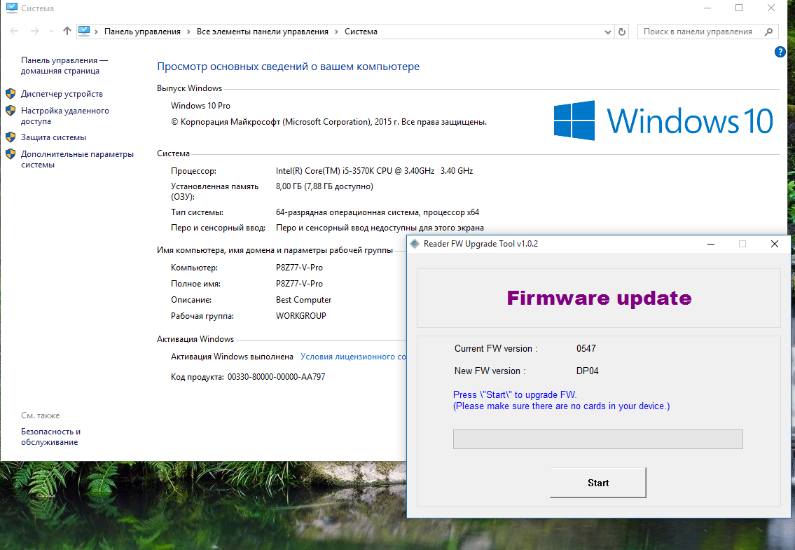The height and width of the screenshot is (550, 795).
Task: Open Защита системы link
Action: tap(53, 137)
